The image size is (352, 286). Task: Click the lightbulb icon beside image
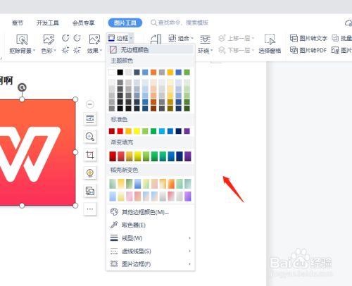pos(90,173)
